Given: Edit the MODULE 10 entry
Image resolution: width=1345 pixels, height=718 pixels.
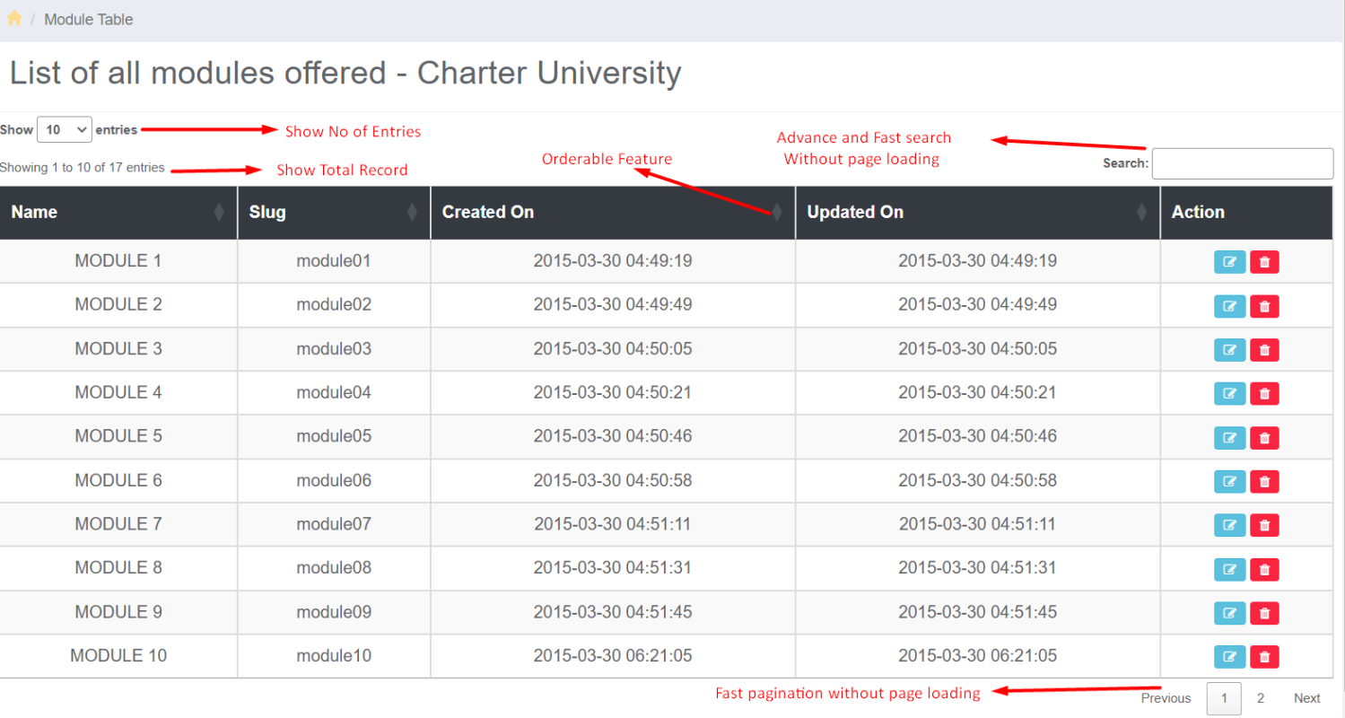Looking at the screenshot, I should click(1229, 657).
